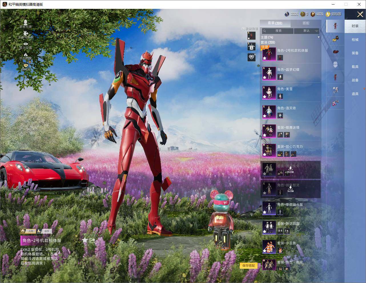Click the small item icon under 角色-洛天依
366x283 pixels.
(x=280, y=116)
